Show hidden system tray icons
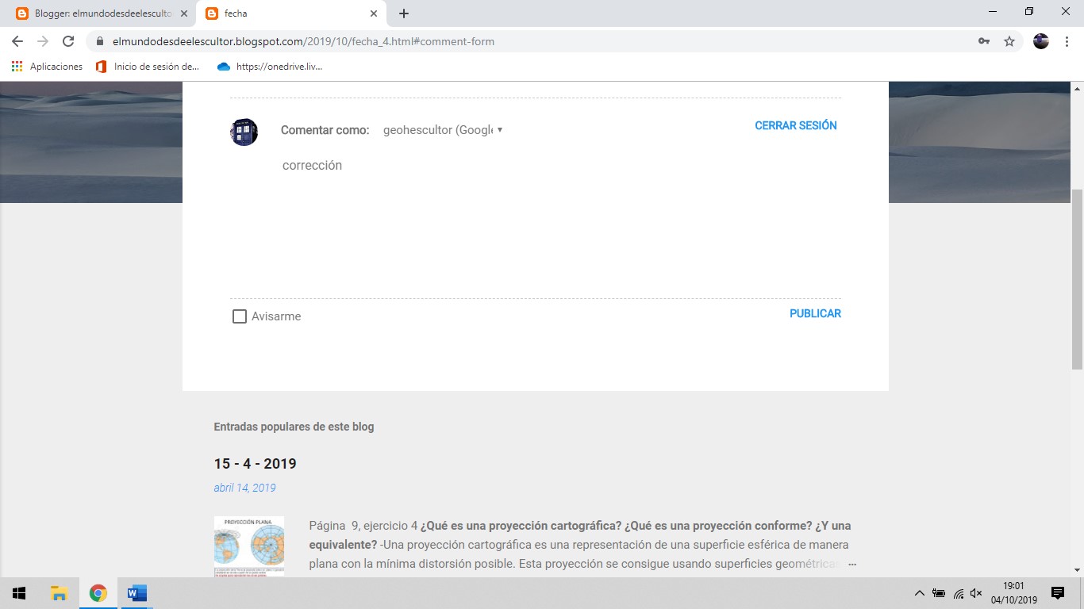The image size is (1084, 609). tap(920, 593)
